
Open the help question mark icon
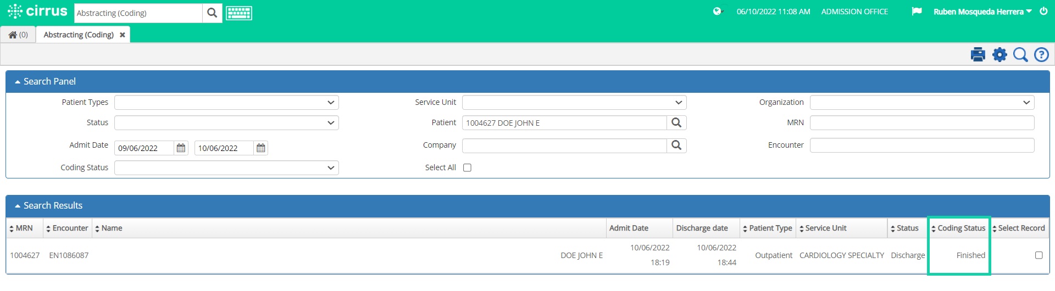tap(1041, 55)
